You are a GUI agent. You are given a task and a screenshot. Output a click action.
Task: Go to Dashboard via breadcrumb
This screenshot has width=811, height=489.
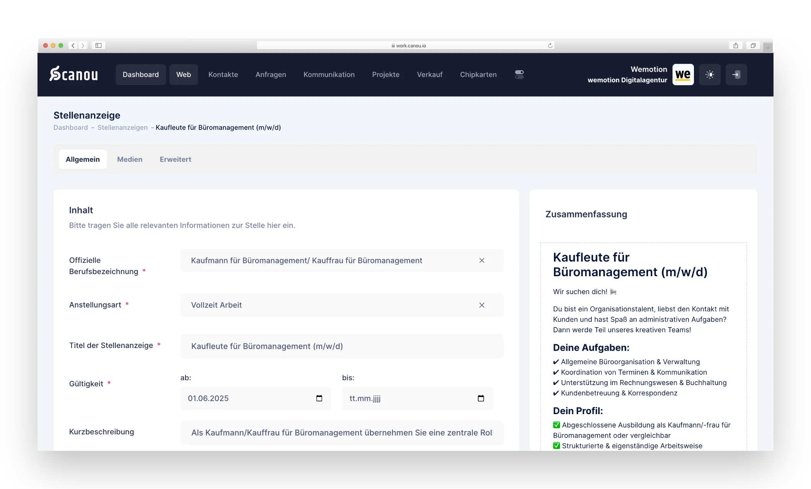[x=70, y=128]
